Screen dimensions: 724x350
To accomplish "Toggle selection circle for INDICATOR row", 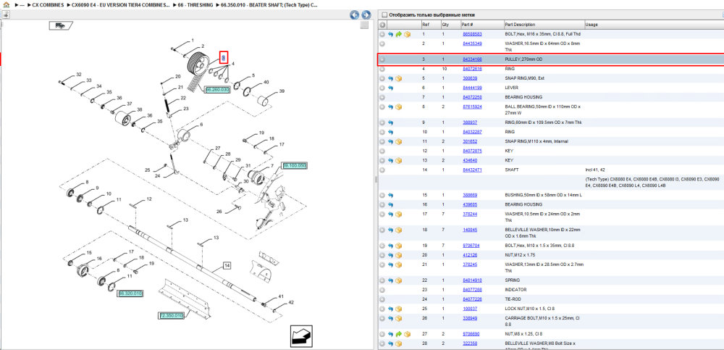I will pos(382,290).
